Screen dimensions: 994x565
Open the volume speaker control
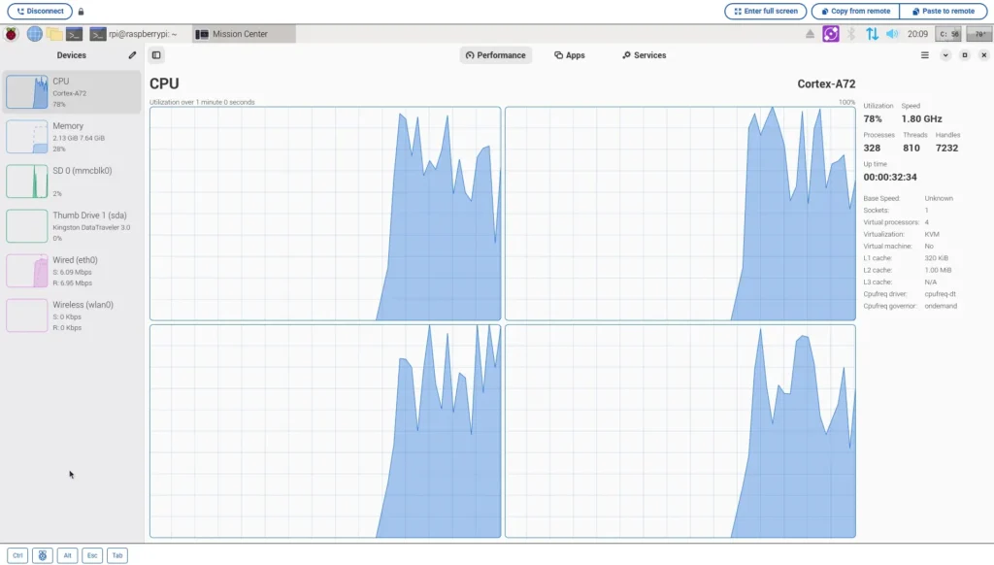click(x=892, y=34)
